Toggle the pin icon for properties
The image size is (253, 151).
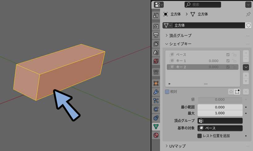click(x=248, y=14)
